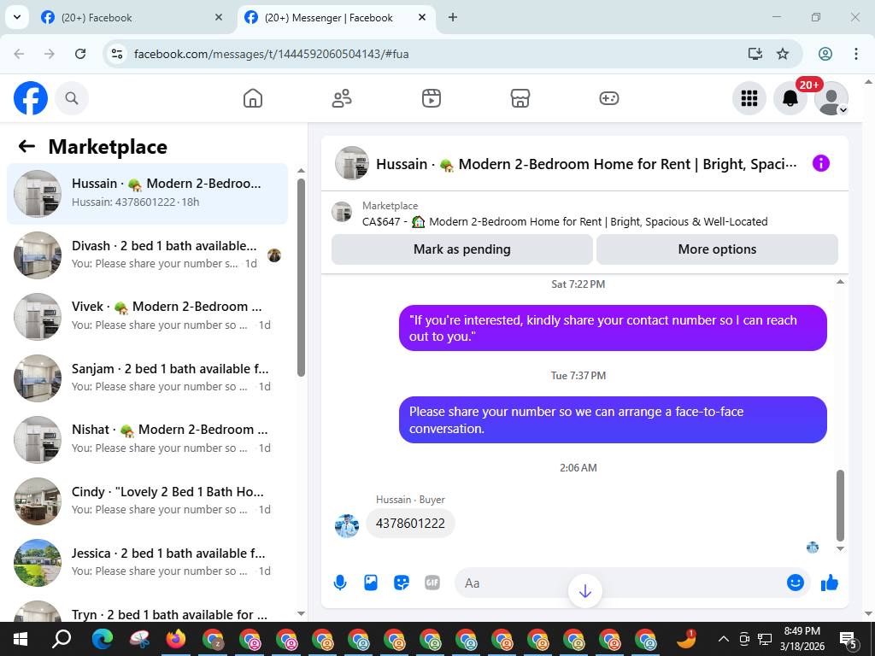Click Mark as pending button

(x=462, y=249)
